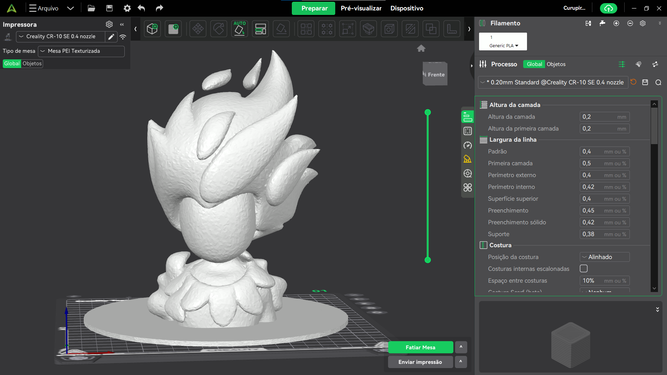Image resolution: width=667 pixels, height=375 pixels.
Task: Open the speedometer Speed side tab
Action: tap(468, 145)
